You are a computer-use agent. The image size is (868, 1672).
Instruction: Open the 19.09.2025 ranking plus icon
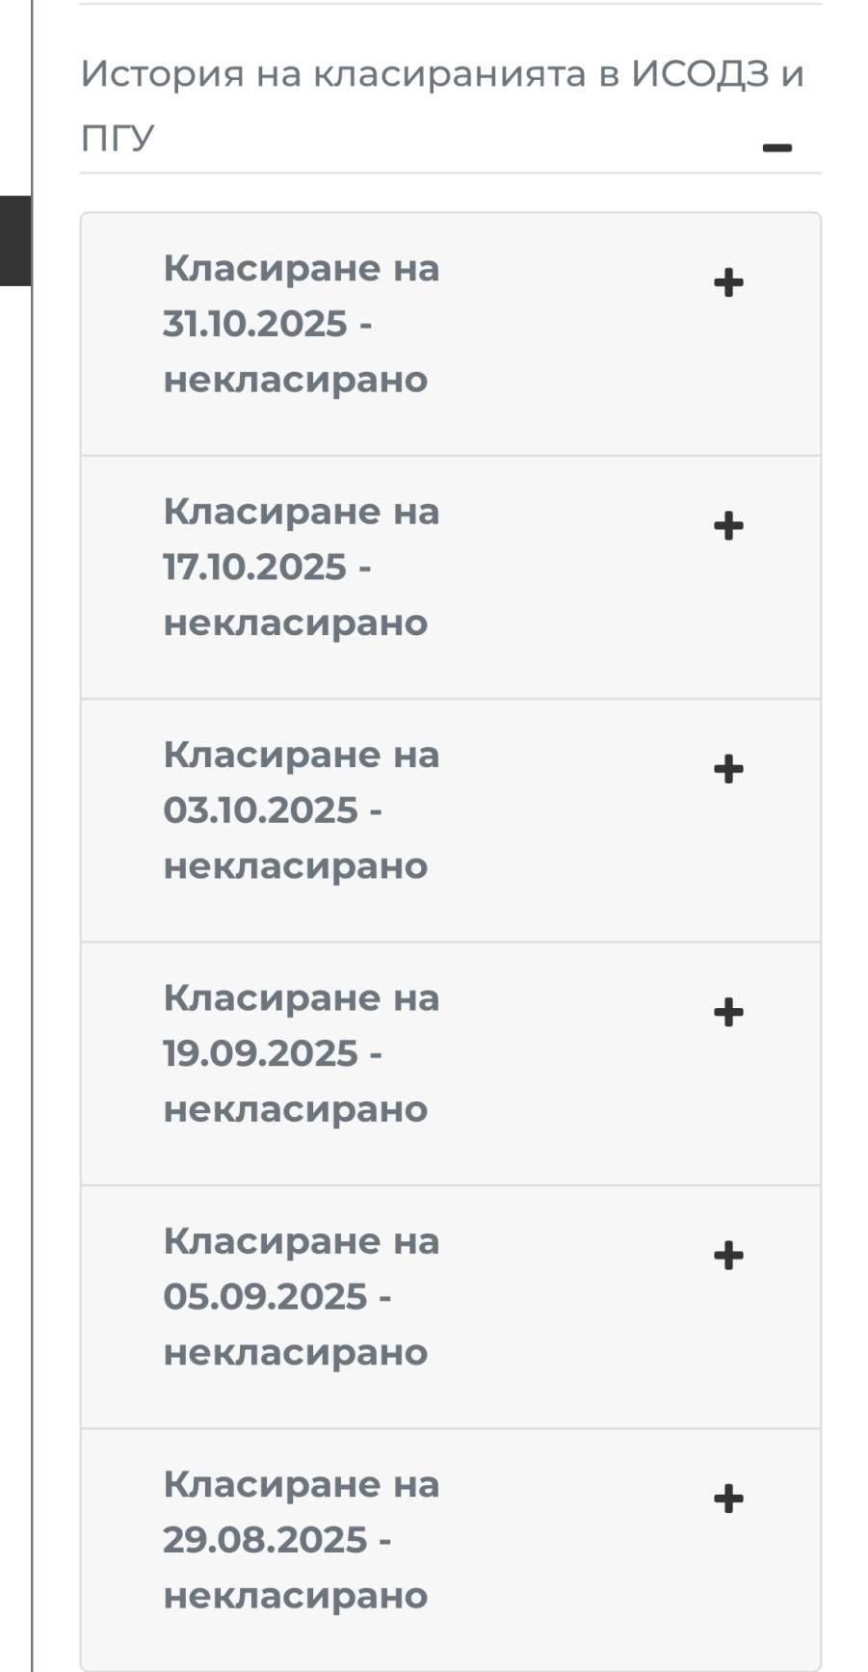(728, 1013)
